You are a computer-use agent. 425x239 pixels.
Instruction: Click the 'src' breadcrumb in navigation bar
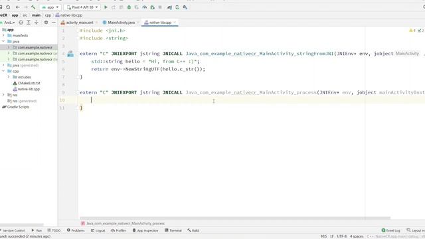click(25, 15)
